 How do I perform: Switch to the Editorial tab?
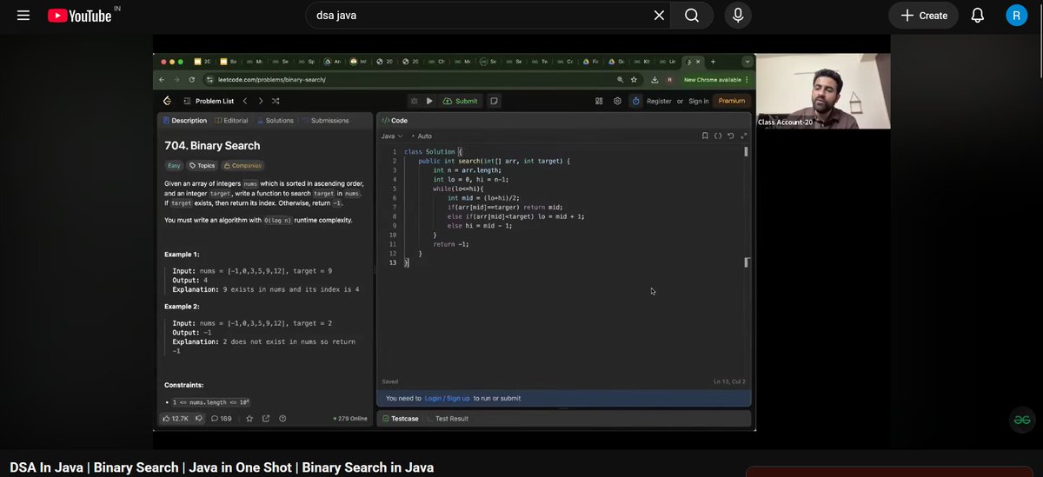230,121
